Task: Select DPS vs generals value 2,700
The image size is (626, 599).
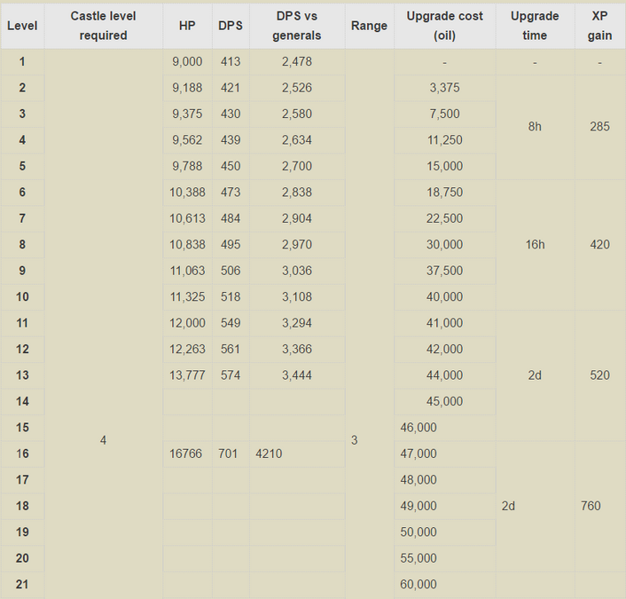Action: [297, 166]
